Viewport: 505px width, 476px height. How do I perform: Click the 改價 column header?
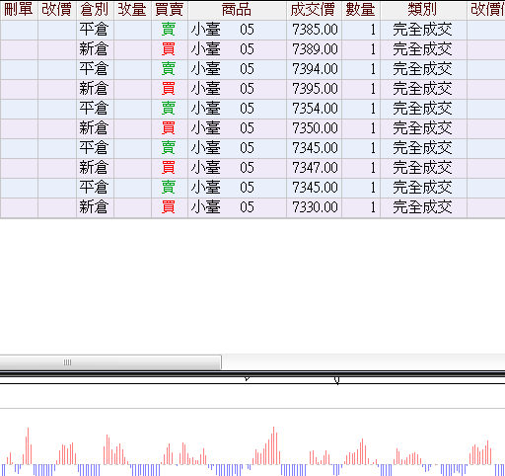click(57, 10)
